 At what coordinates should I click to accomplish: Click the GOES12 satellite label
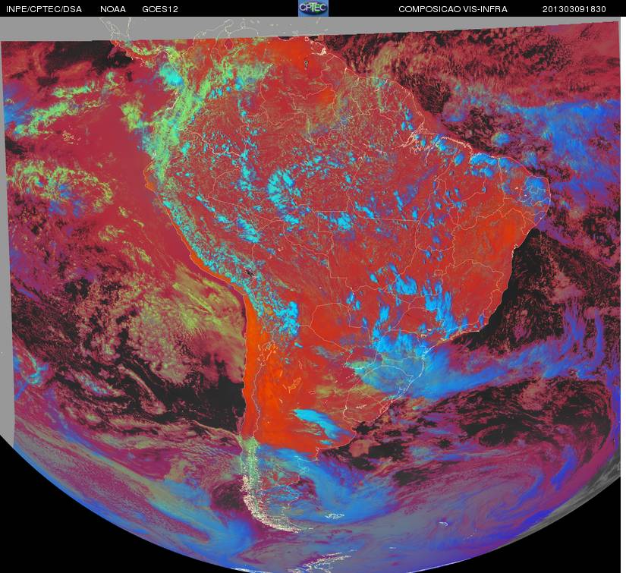[x=160, y=9]
